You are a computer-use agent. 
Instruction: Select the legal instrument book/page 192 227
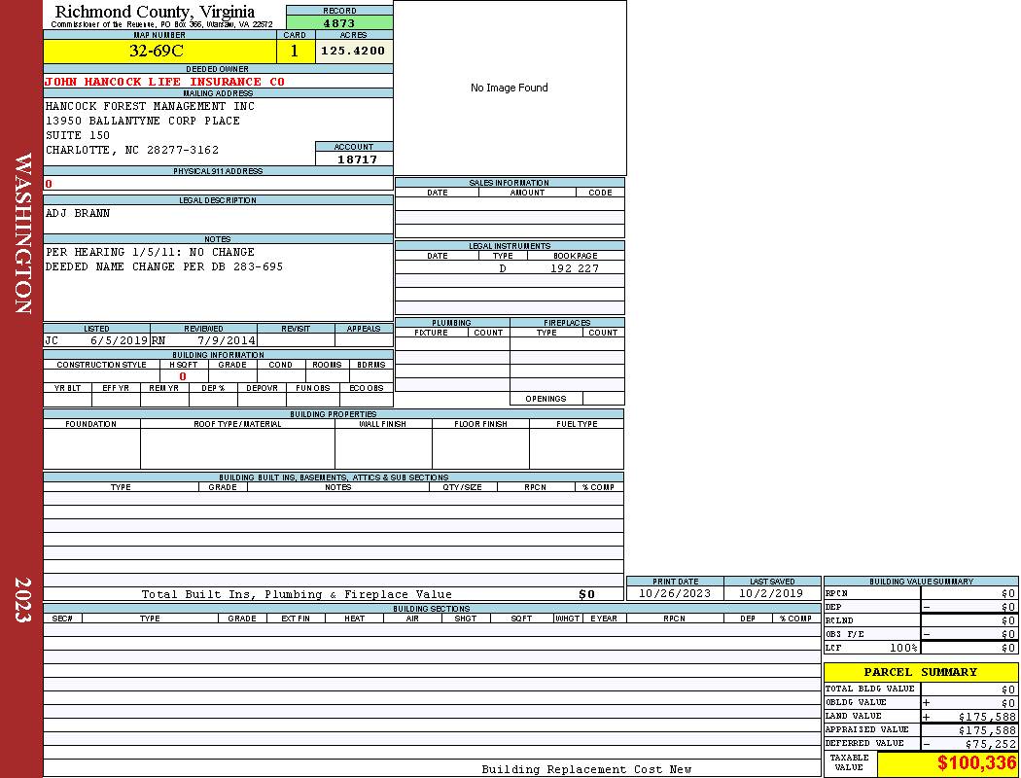(x=575, y=268)
